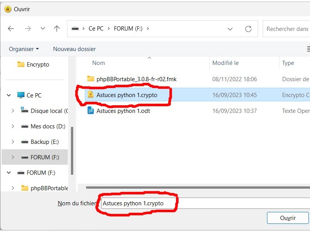This screenshot has width=310, height=232.
Task: Open the Encrypto folder in sidebar
Action: click(38, 65)
